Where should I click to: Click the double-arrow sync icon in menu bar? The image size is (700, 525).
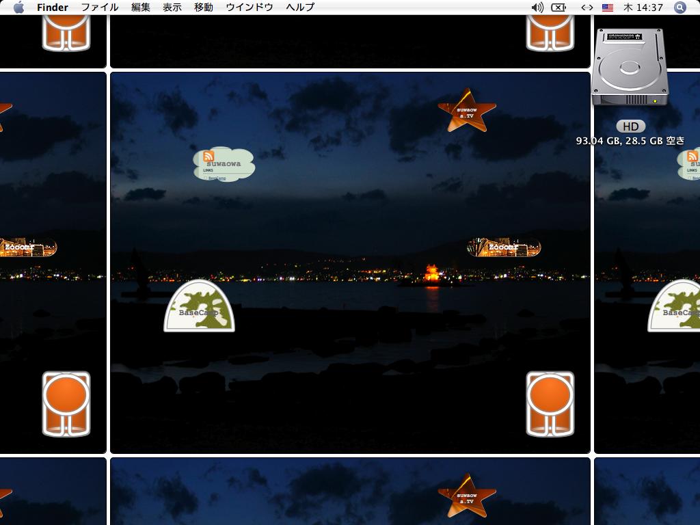pos(587,7)
